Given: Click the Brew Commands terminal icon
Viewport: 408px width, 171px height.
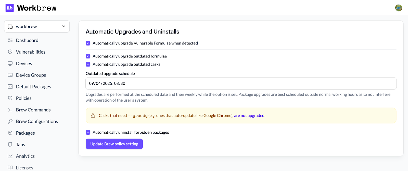Looking at the screenshot, I should (x=10, y=110).
